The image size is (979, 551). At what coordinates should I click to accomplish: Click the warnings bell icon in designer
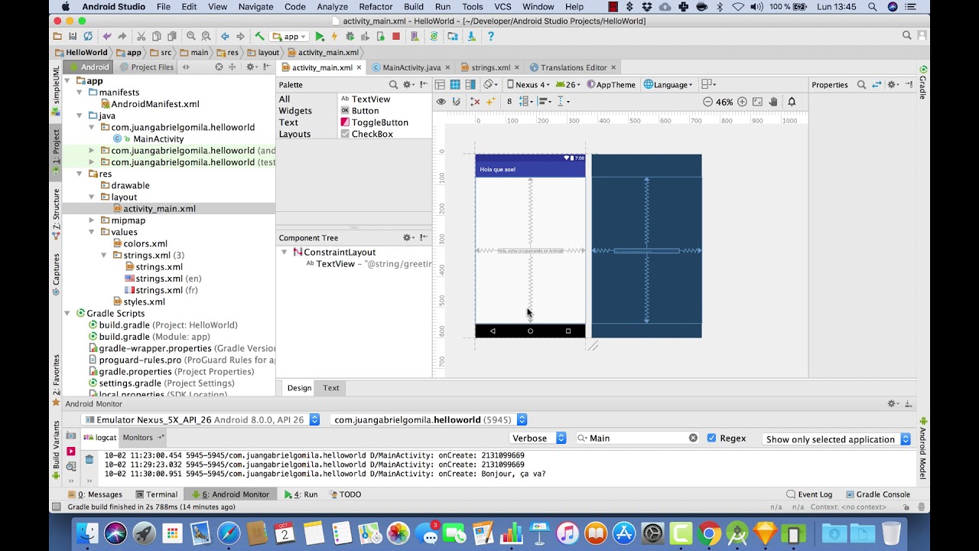click(792, 102)
